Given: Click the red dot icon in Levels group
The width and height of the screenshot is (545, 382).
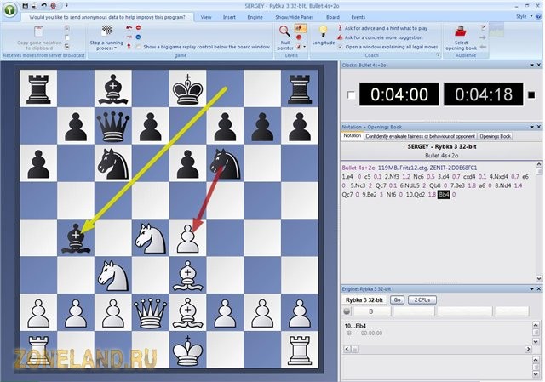Looking at the screenshot, I should tap(299, 37).
